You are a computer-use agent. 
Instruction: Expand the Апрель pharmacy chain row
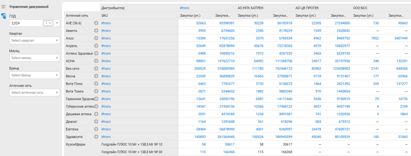pyautogui.click(x=96, y=46)
